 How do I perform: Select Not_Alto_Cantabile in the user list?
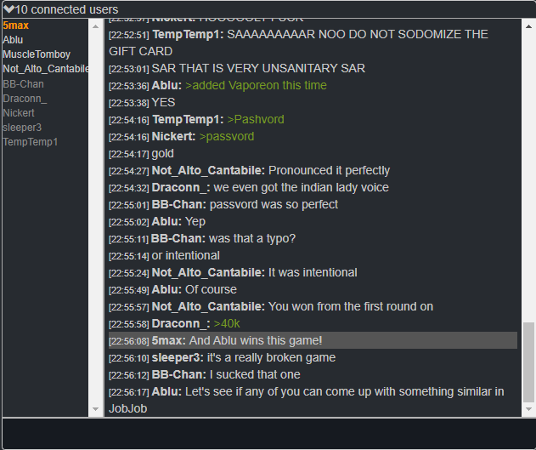coord(46,69)
